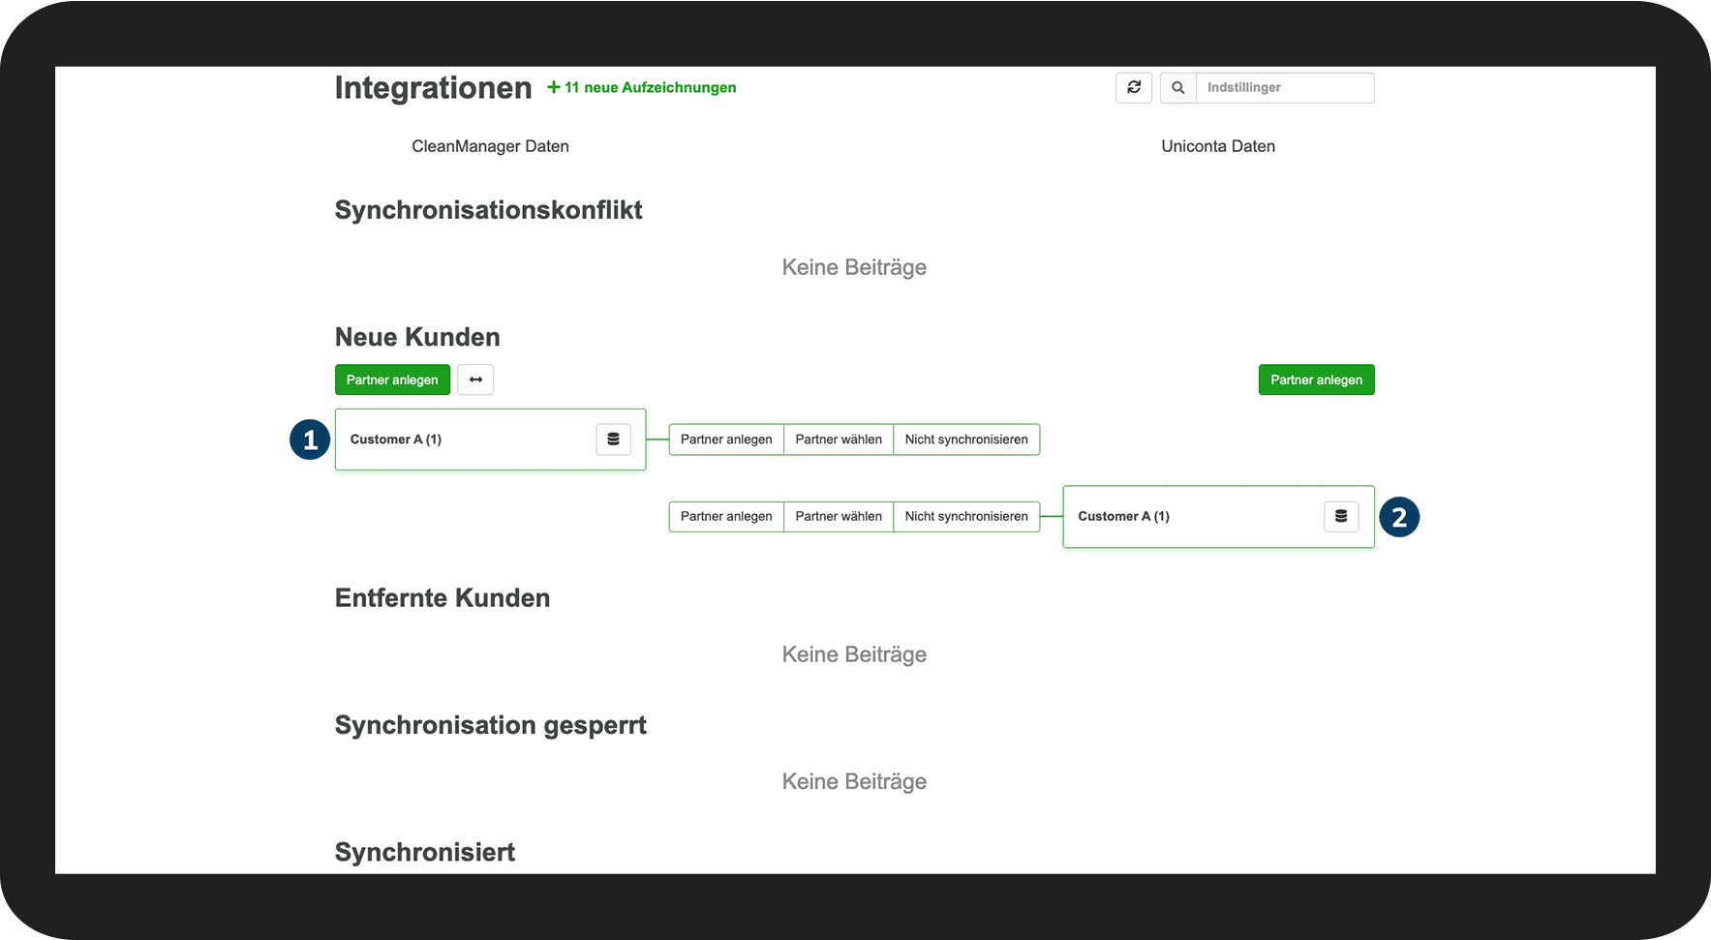Click Keine Beiträge under Entfernte Kunden
The image size is (1711, 940).
(x=854, y=654)
